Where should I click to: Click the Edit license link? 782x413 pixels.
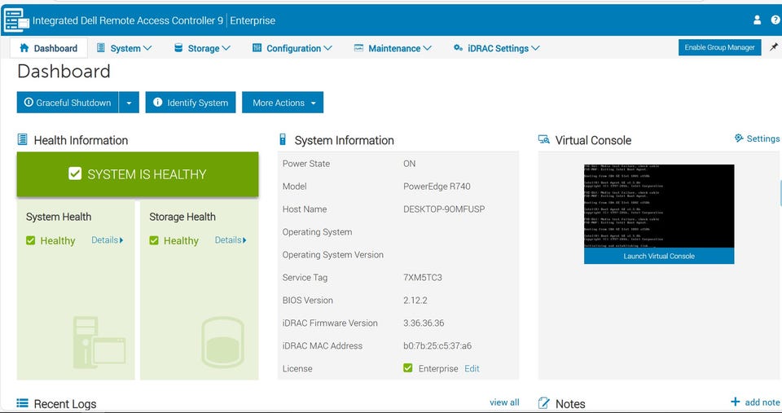coord(472,368)
